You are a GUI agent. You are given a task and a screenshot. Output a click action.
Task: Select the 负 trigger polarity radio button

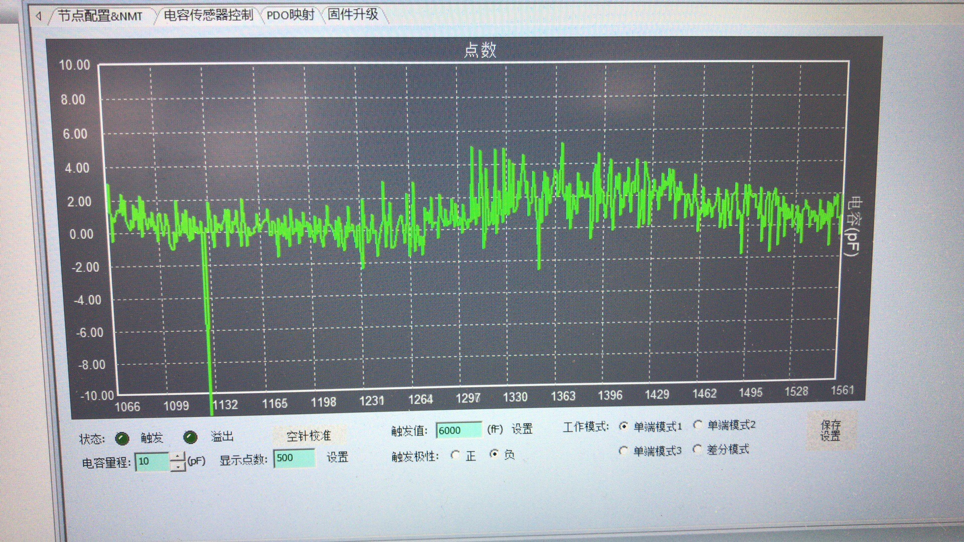click(495, 454)
